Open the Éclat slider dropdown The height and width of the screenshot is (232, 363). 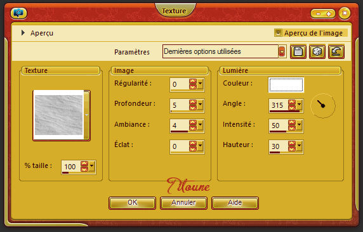[201, 146]
